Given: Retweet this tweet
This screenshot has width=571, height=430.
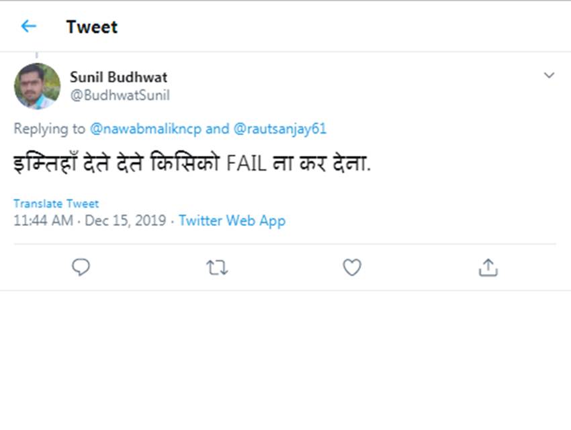Looking at the screenshot, I should 216,268.
